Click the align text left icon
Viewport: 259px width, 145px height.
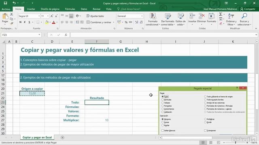tap(62, 22)
